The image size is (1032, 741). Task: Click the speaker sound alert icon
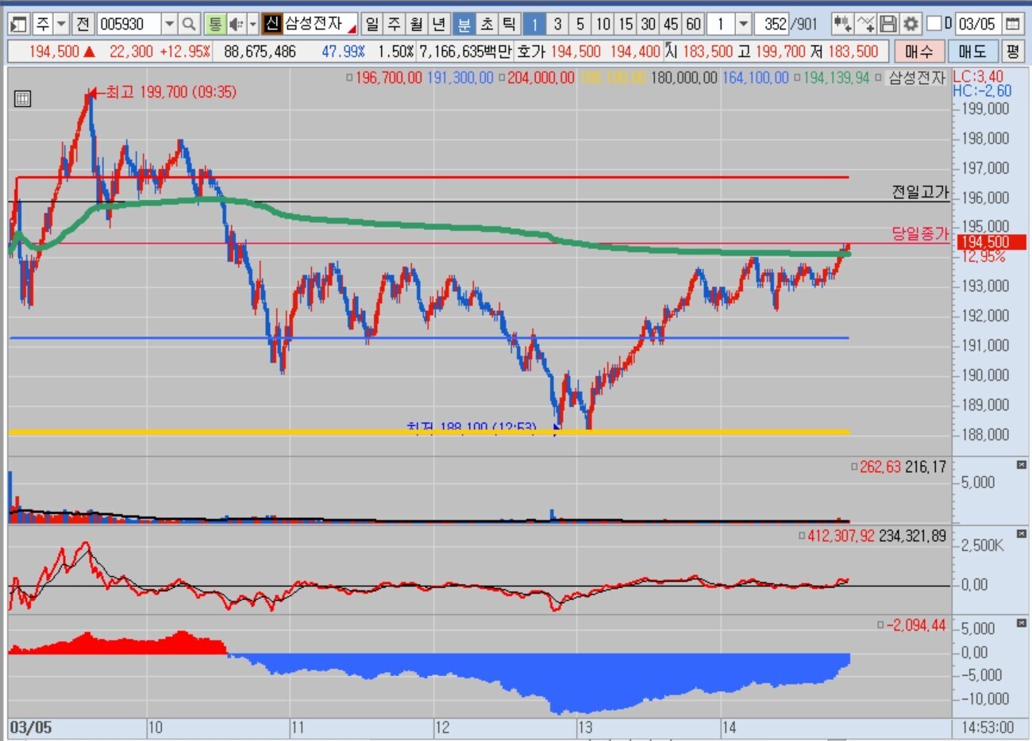tap(236, 25)
